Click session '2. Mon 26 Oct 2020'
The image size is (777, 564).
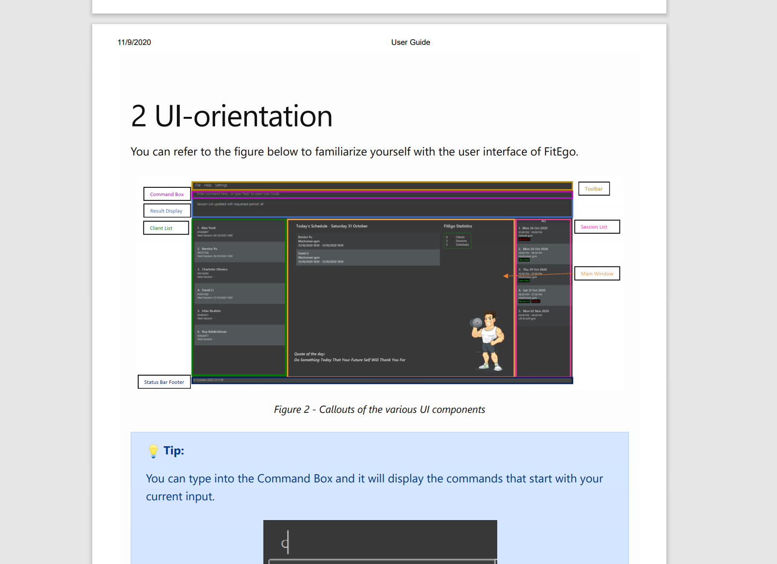click(544, 254)
